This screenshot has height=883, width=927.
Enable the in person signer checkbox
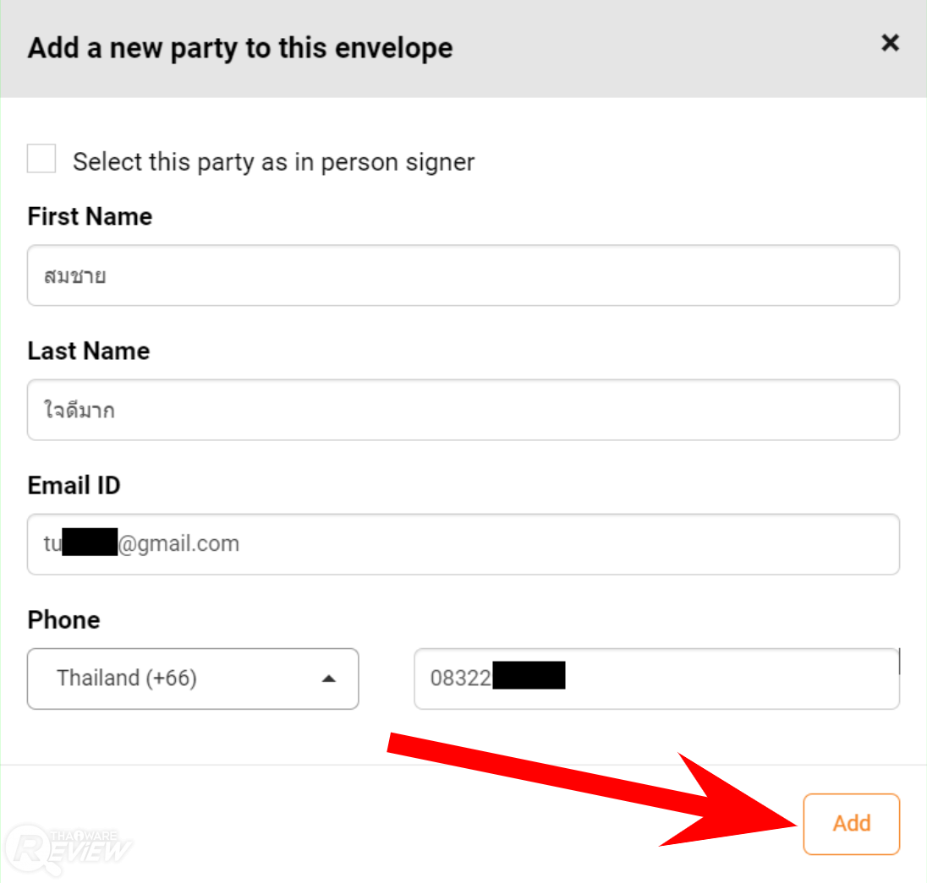[41, 159]
